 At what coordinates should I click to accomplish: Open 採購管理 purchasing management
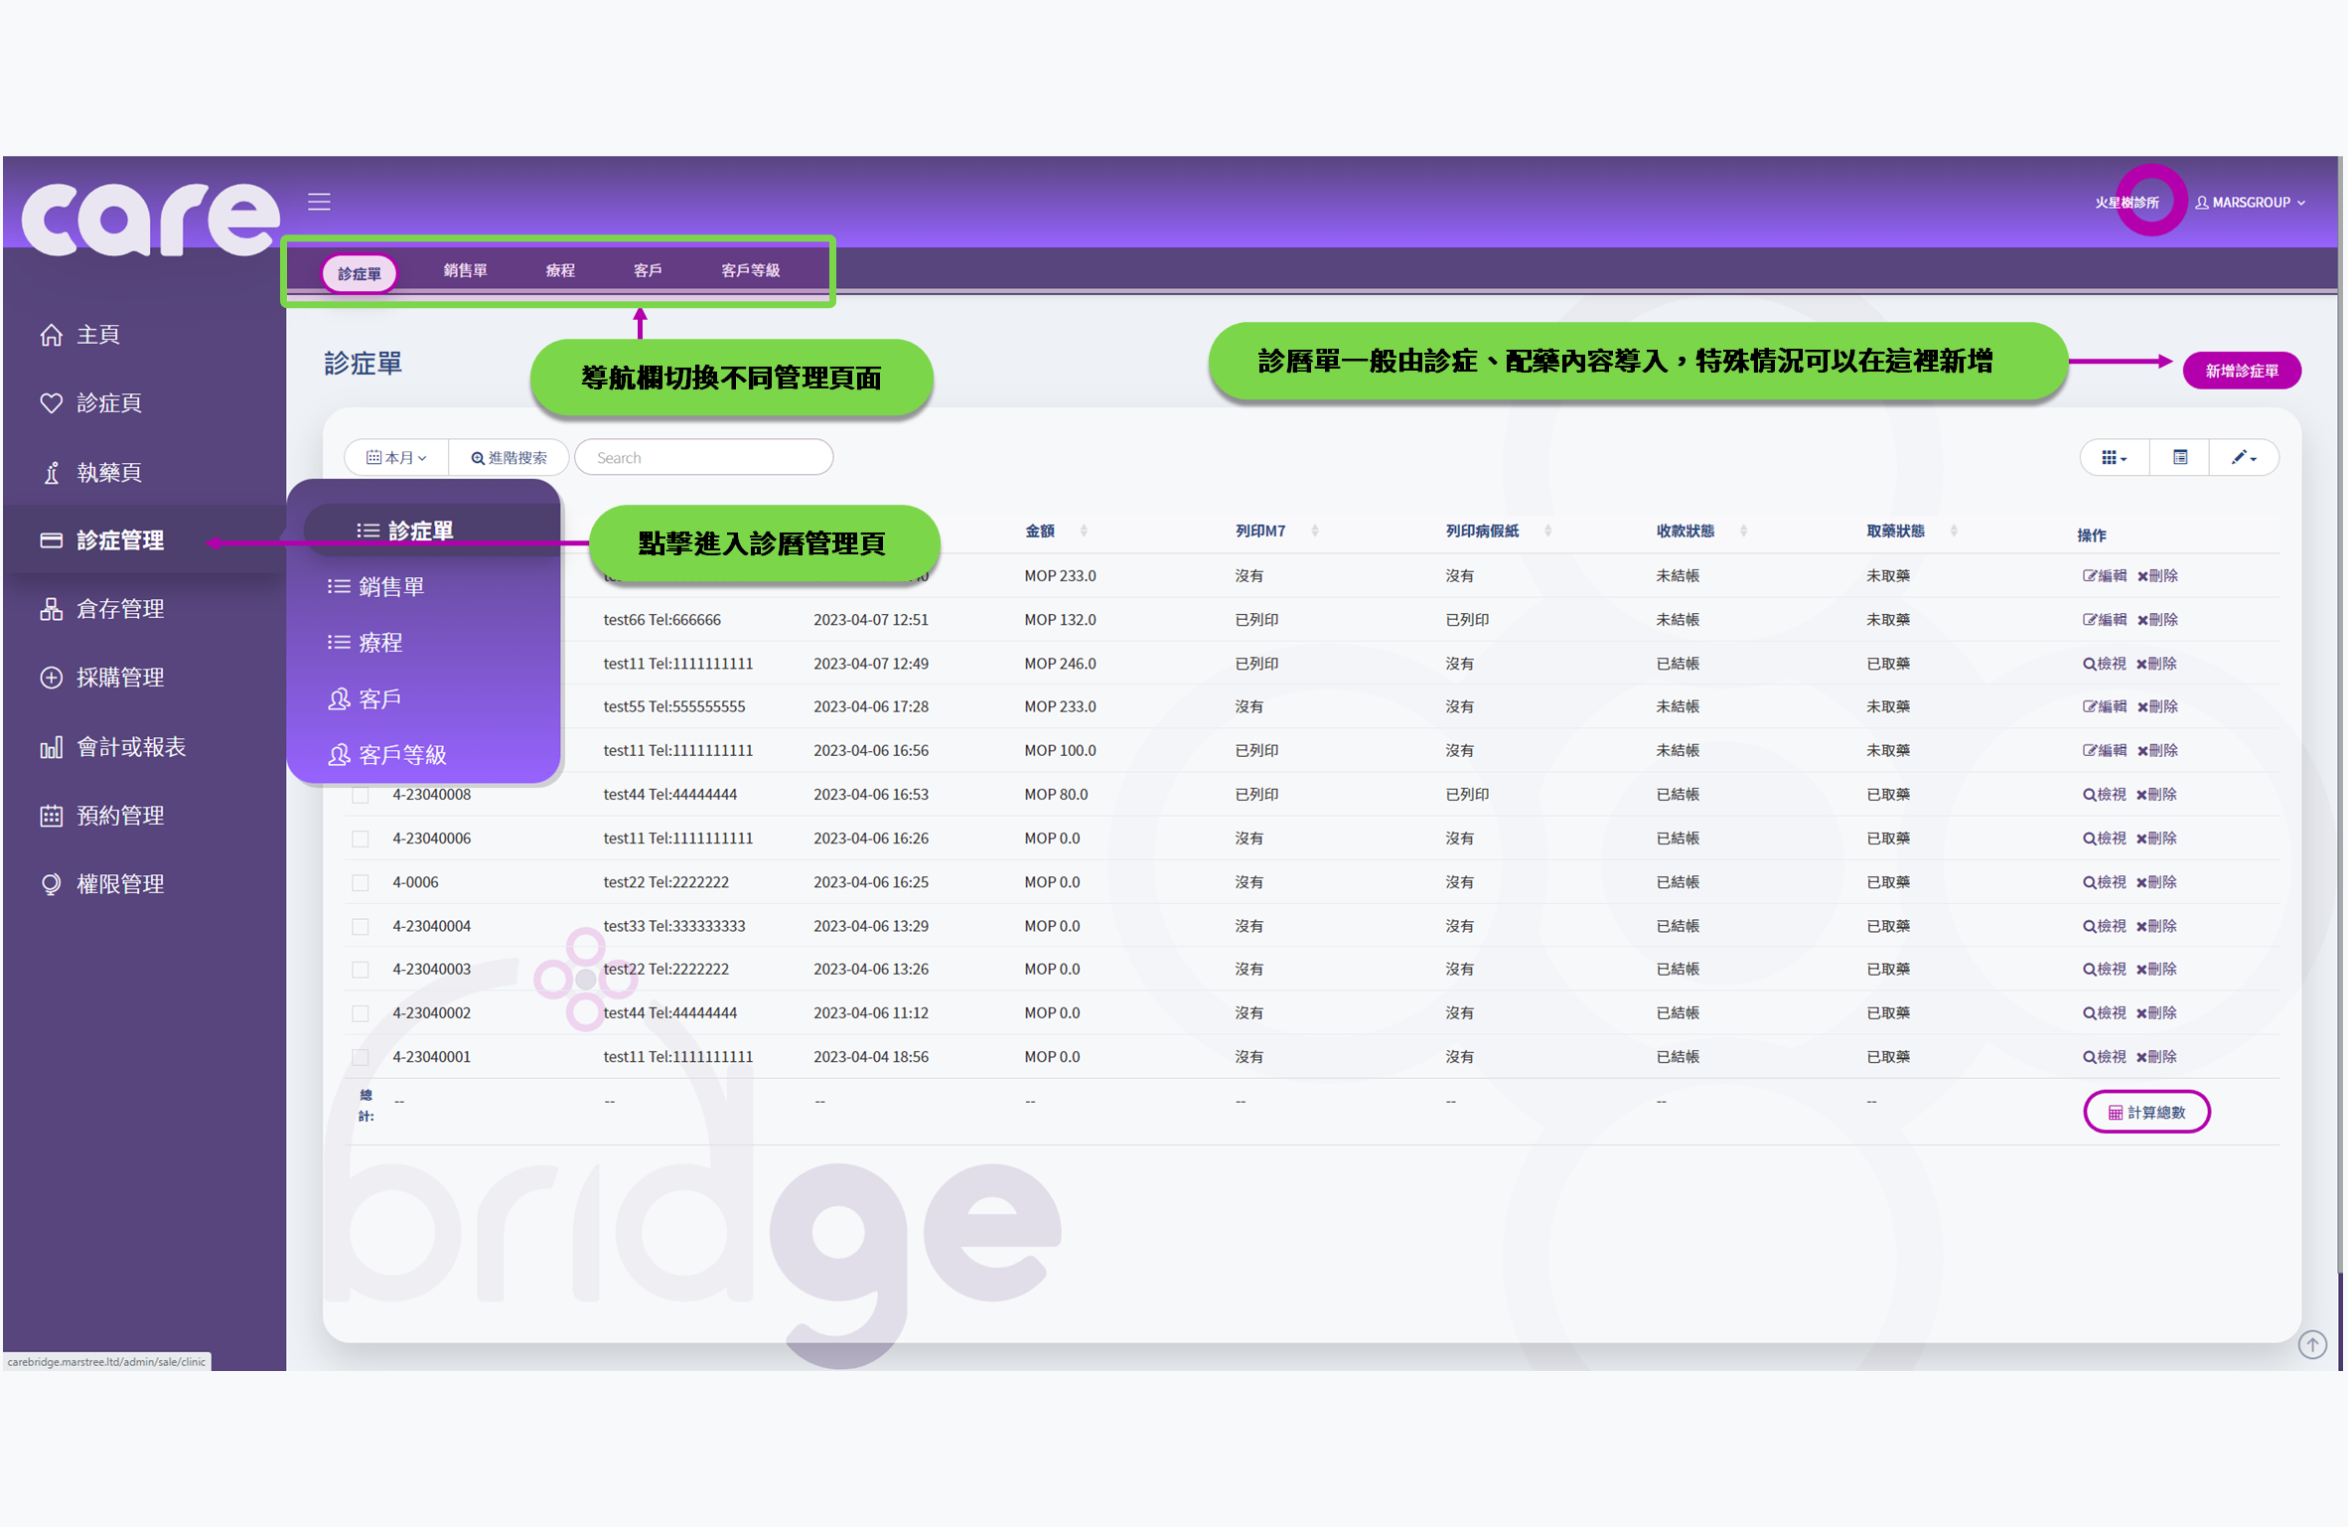pyautogui.click(x=119, y=678)
